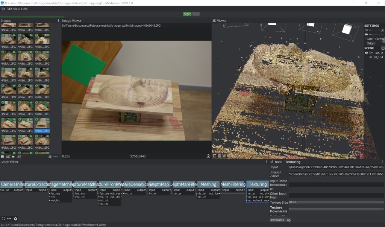Select the Meshing node in the graph

click(x=208, y=184)
